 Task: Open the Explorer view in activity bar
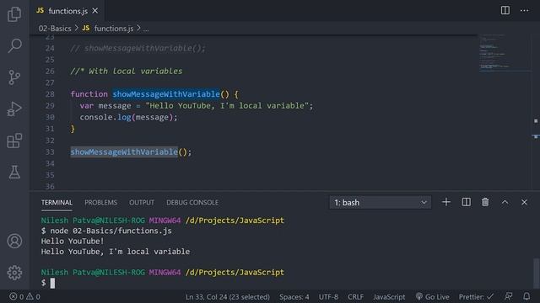pyautogui.click(x=14, y=13)
